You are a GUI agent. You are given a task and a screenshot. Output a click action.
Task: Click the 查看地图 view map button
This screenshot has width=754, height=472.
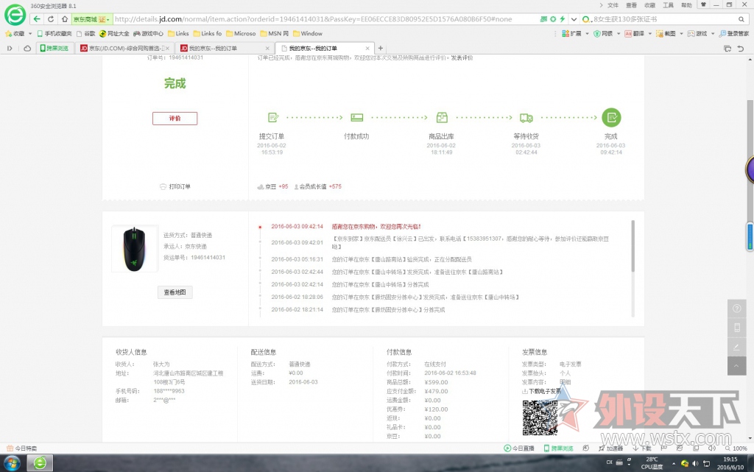(x=175, y=292)
